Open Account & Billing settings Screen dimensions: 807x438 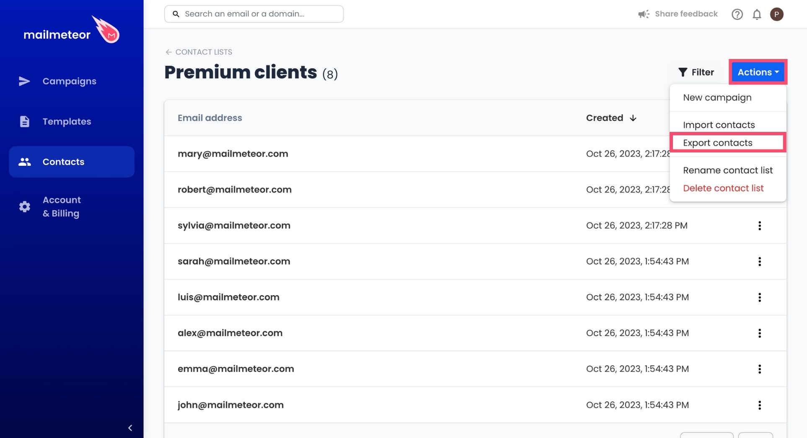[72, 206]
